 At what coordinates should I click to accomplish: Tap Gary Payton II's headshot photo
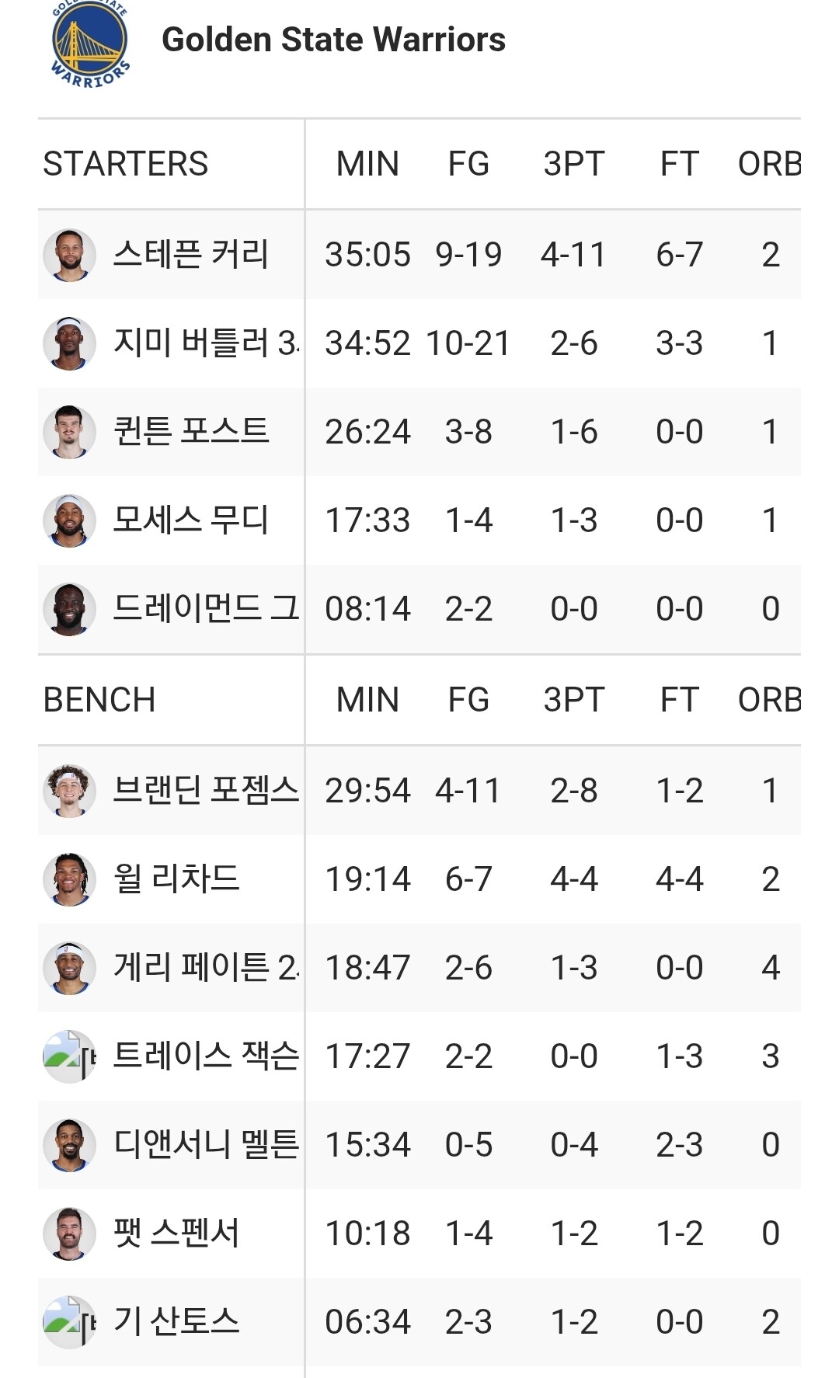point(69,968)
